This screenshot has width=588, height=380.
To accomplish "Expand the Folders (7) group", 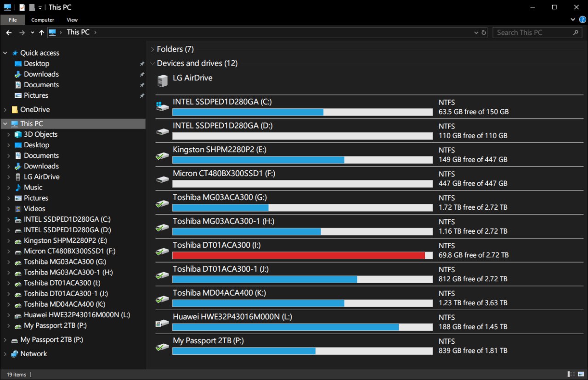I will coord(153,49).
